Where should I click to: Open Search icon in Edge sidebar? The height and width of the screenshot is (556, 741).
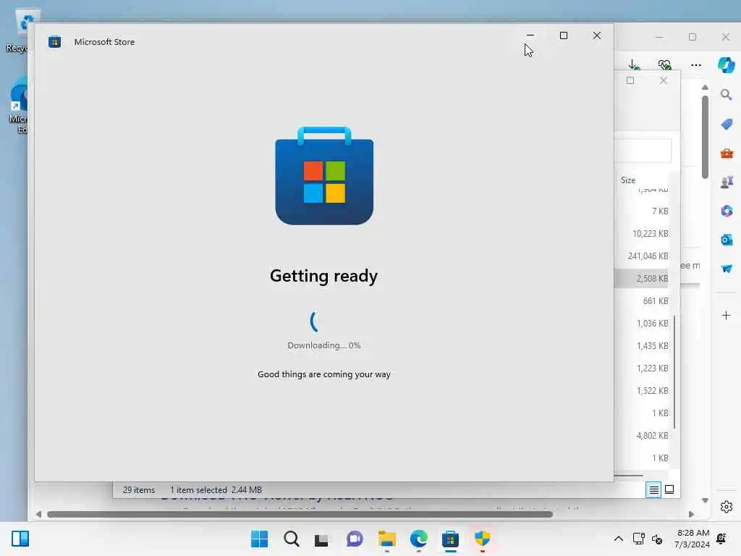coord(727,95)
